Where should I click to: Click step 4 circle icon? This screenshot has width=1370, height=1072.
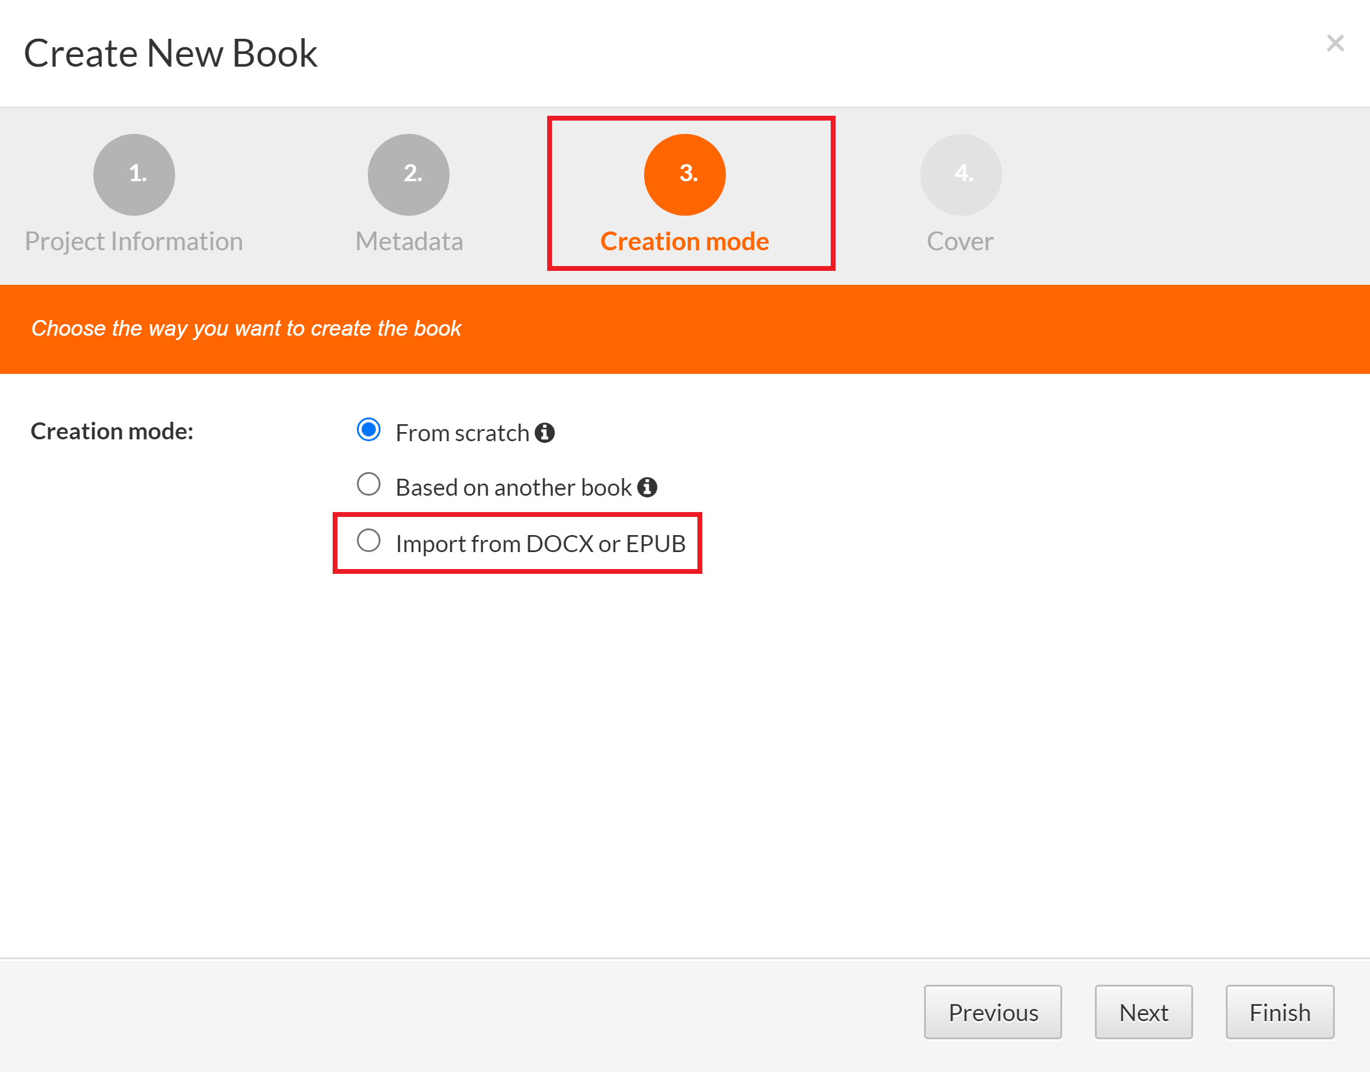click(960, 175)
